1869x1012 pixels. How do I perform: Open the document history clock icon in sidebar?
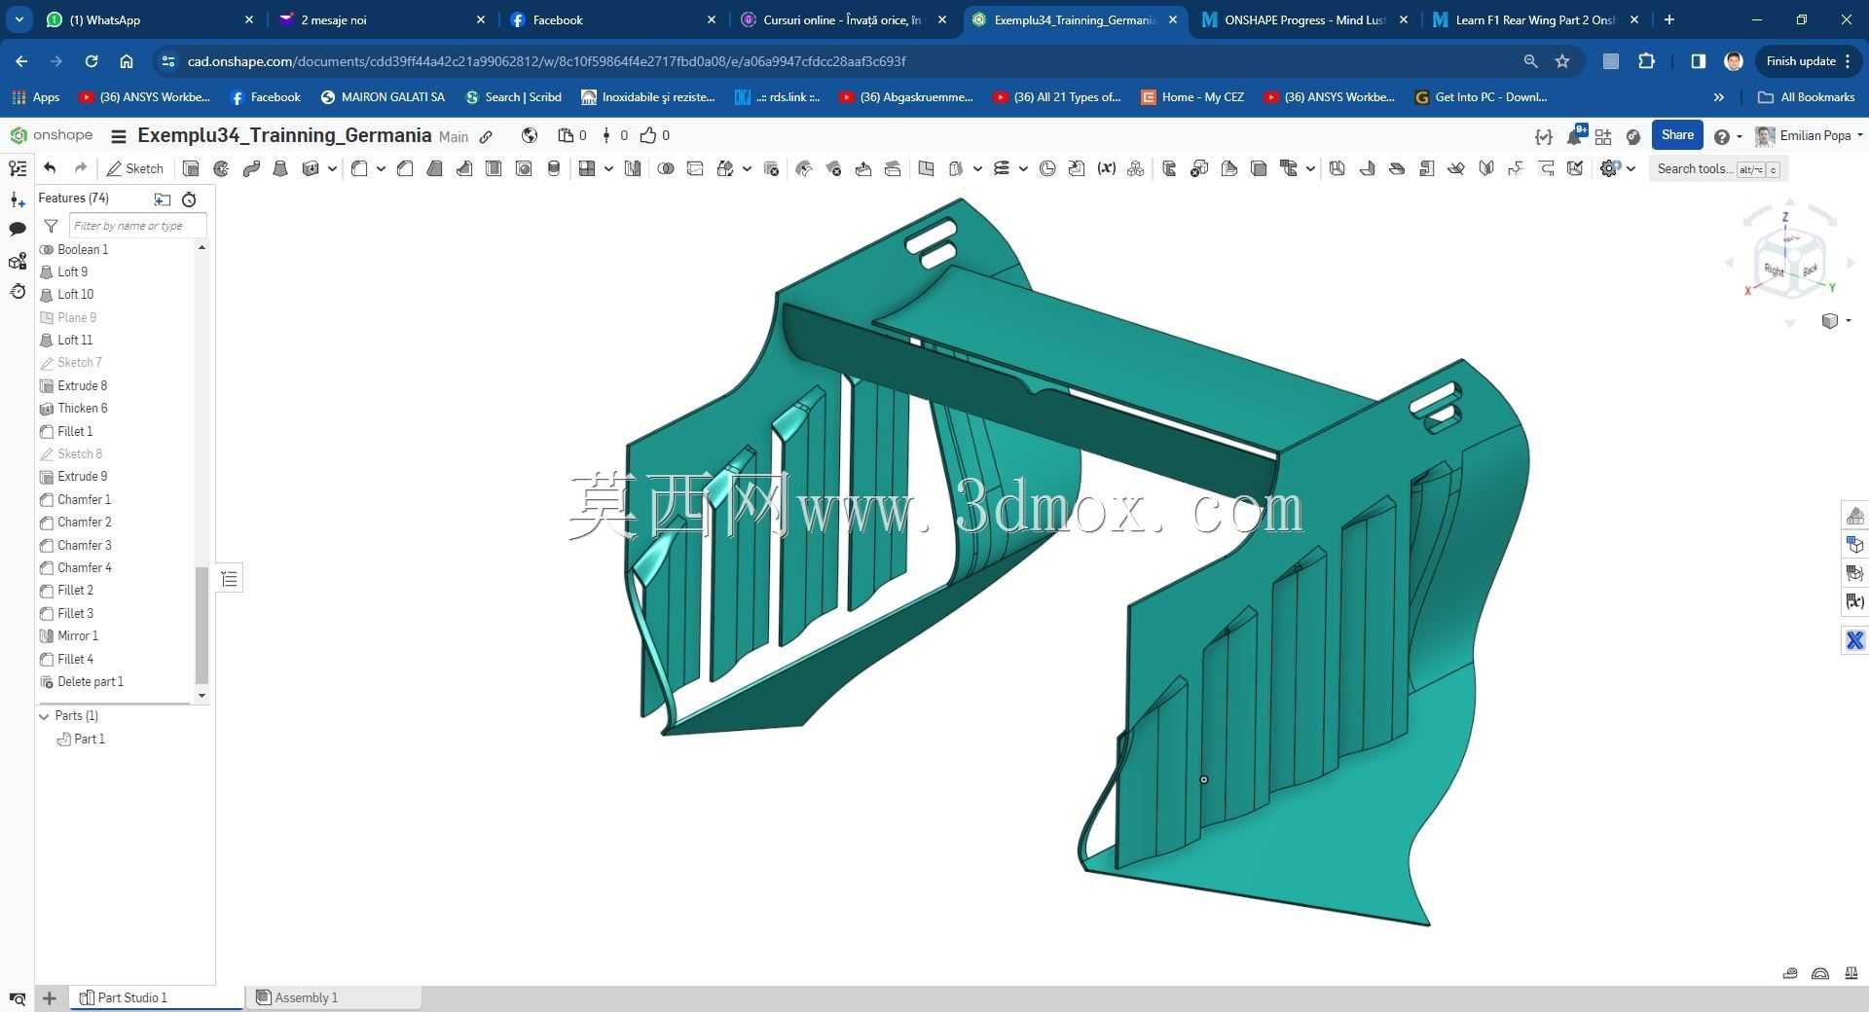[18, 291]
